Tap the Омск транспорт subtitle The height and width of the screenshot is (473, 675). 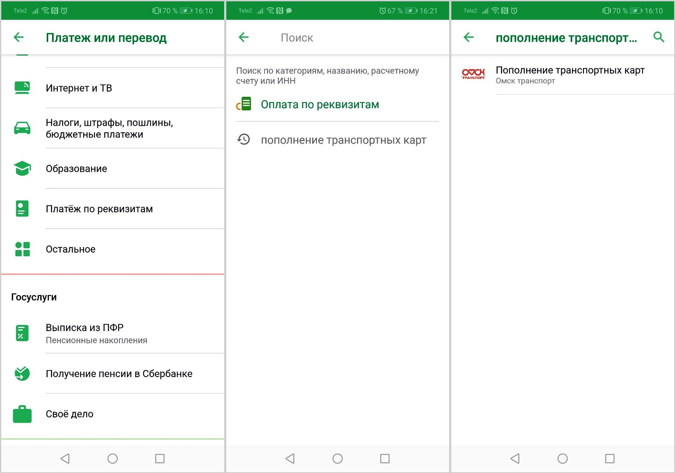coord(525,81)
